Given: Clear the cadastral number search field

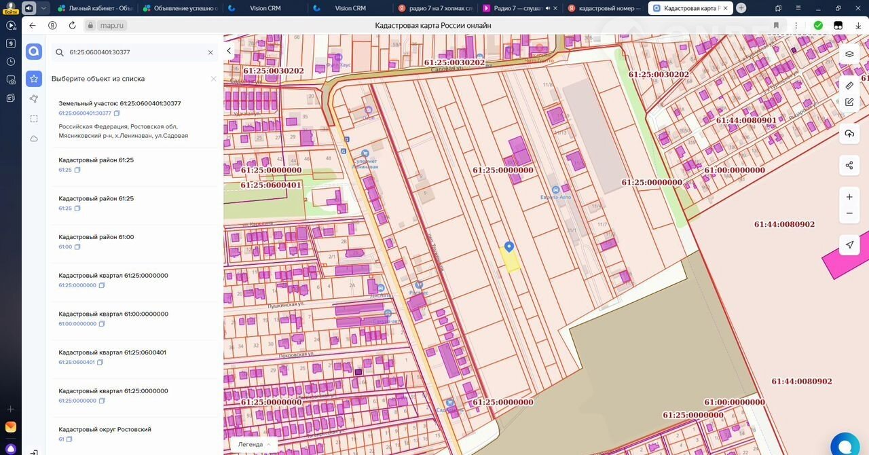Looking at the screenshot, I should coord(210,52).
